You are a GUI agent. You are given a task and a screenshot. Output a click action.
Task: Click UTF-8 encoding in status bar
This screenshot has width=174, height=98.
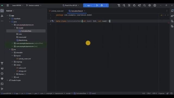154,93
